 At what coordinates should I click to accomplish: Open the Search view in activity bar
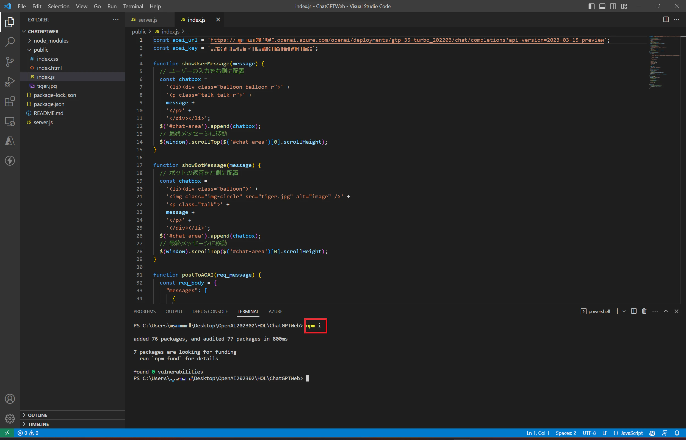(x=10, y=42)
